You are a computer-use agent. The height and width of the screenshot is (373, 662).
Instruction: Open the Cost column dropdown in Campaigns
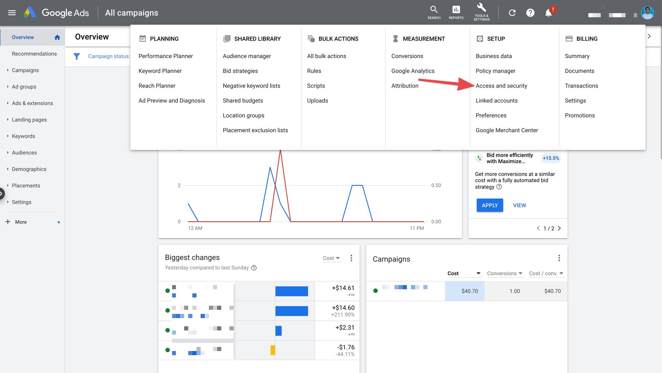(464, 273)
